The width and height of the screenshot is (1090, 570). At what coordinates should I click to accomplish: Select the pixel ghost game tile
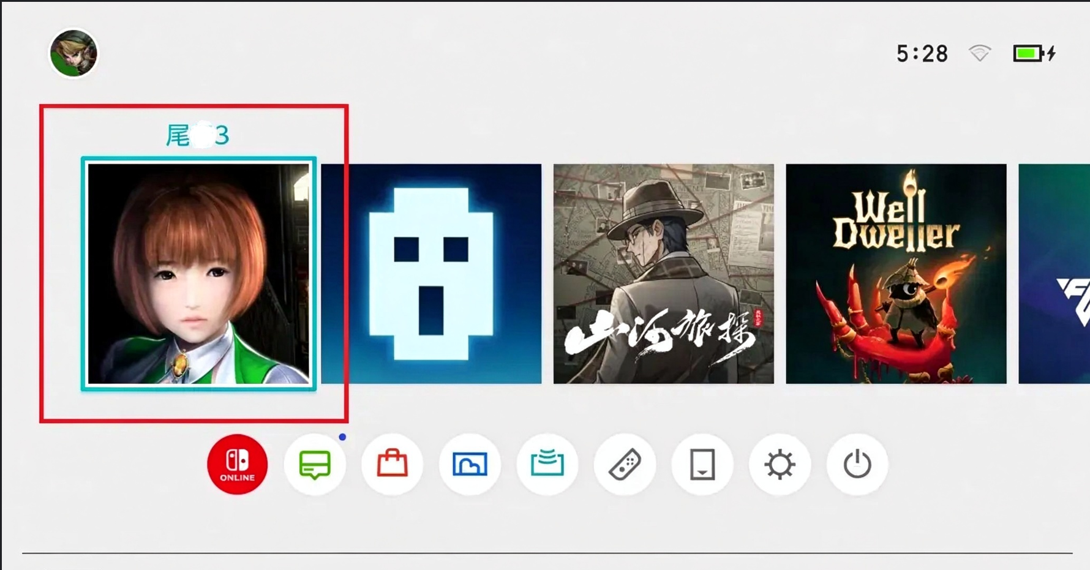tap(431, 274)
